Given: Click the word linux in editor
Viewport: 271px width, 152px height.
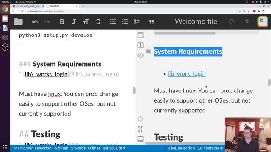Looking at the screenshot, I should [55, 94].
